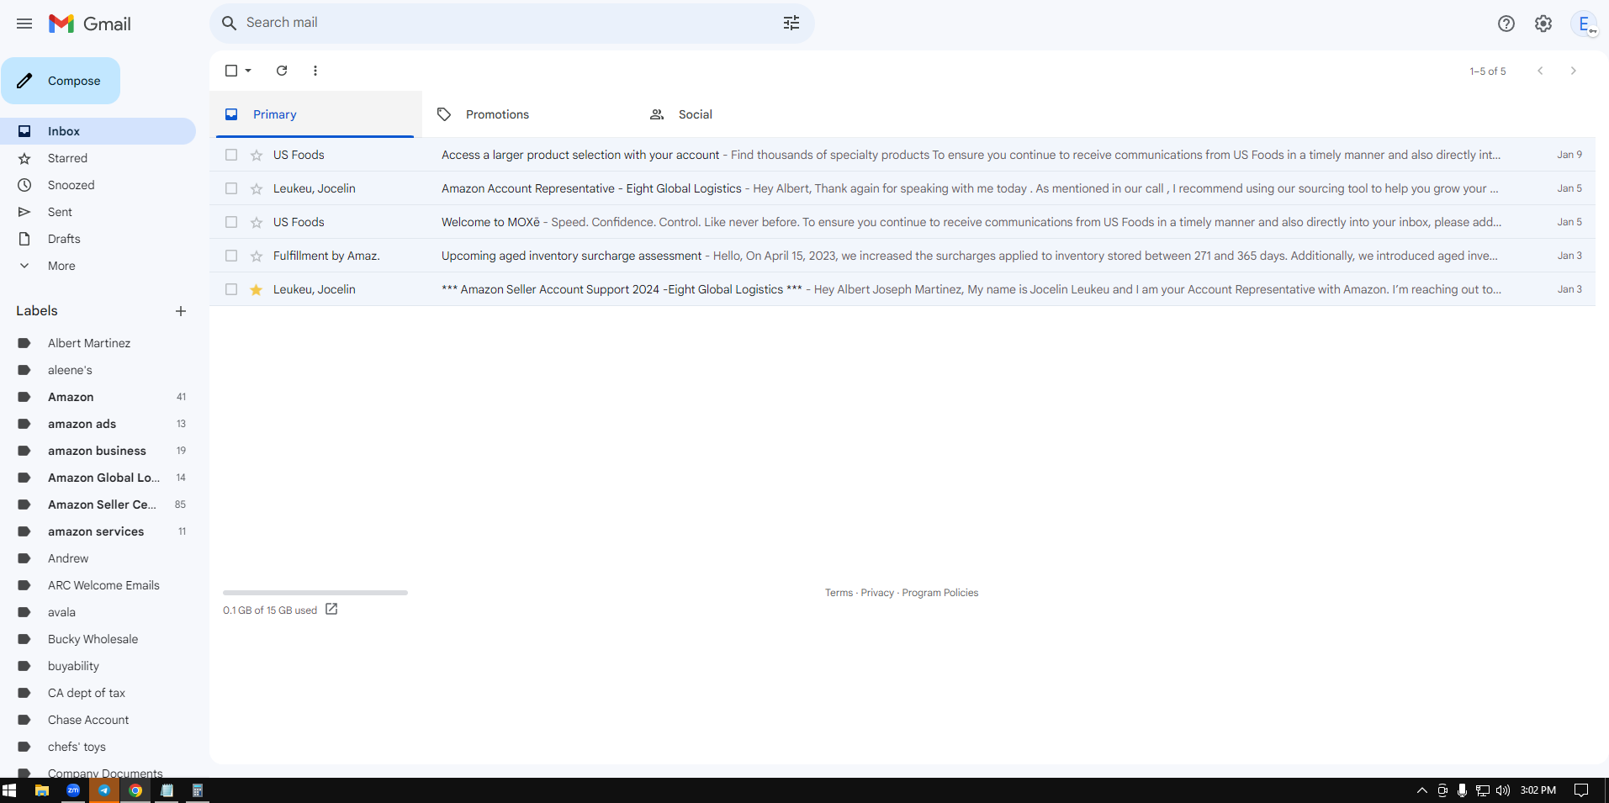This screenshot has width=1609, height=803.
Task: Open the volume control in system tray
Action: (1503, 790)
